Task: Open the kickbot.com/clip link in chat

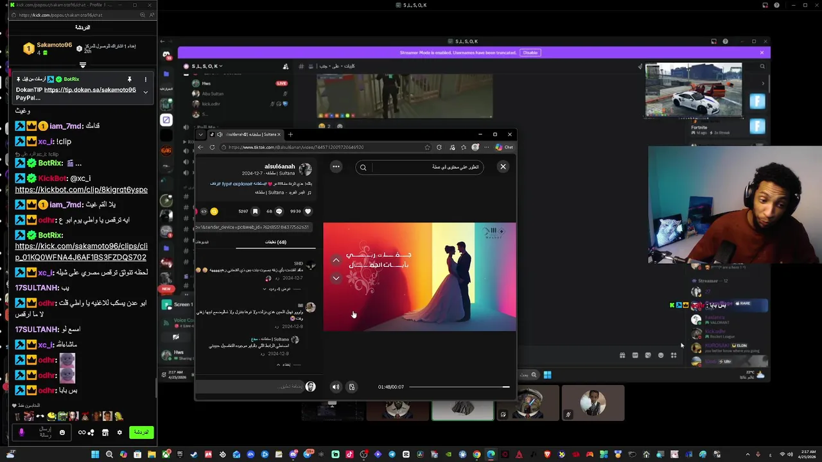Action: click(x=82, y=190)
